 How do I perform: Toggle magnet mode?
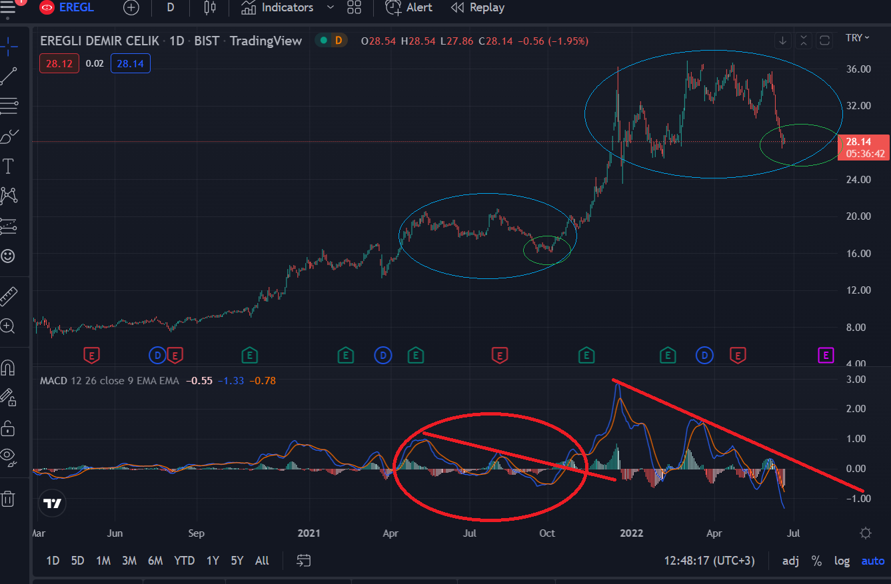8,368
